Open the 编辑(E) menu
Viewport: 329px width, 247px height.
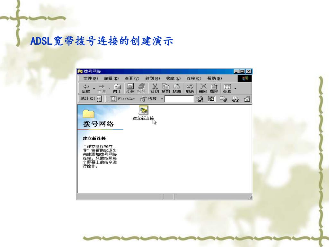click(111, 78)
